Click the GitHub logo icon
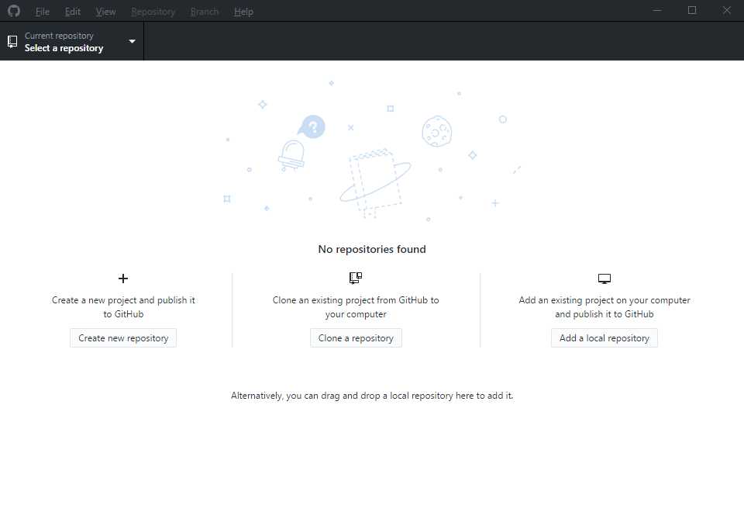Viewport: 744px width, 512px height. (14, 11)
